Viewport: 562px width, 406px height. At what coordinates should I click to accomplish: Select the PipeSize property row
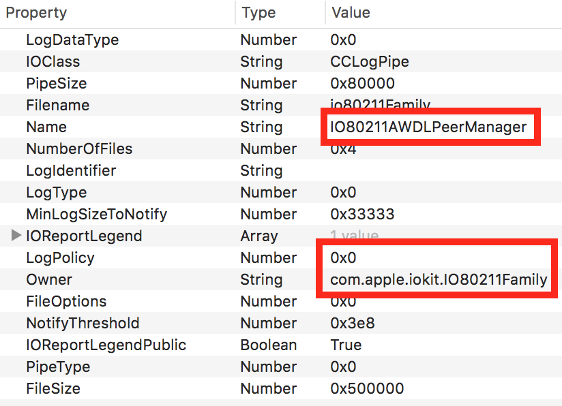click(56, 83)
